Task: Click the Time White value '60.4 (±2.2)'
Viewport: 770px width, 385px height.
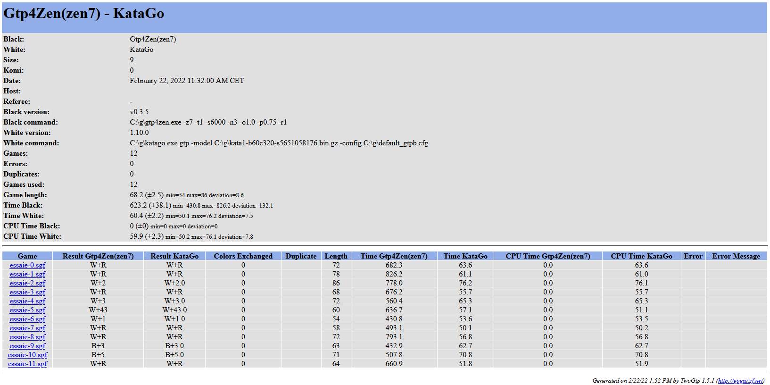Action: point(147,216)
